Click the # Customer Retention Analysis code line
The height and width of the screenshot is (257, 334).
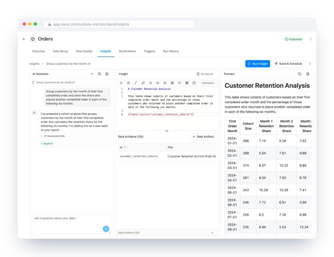(x=149, y=89)
